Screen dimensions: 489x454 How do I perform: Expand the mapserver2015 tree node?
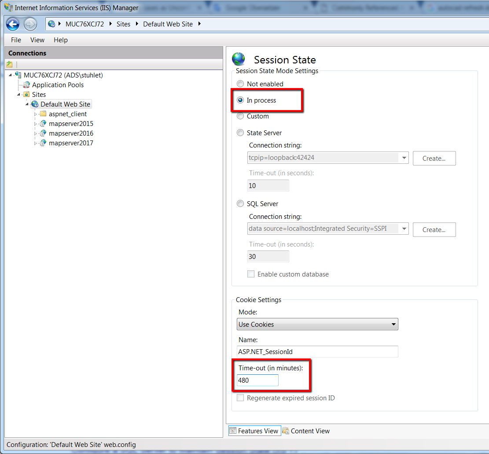(x=36, y=123)
